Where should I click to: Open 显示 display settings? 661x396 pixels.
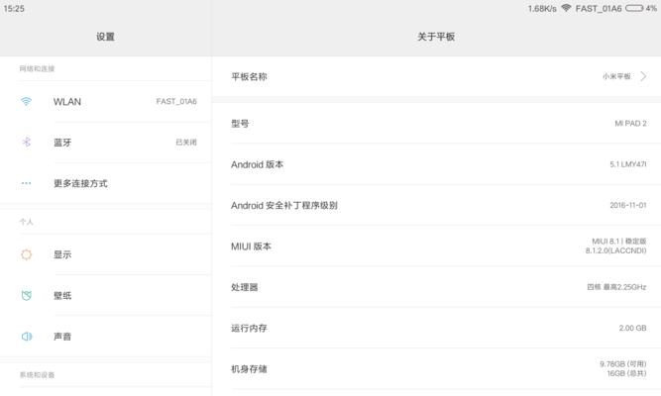point(106,254)
